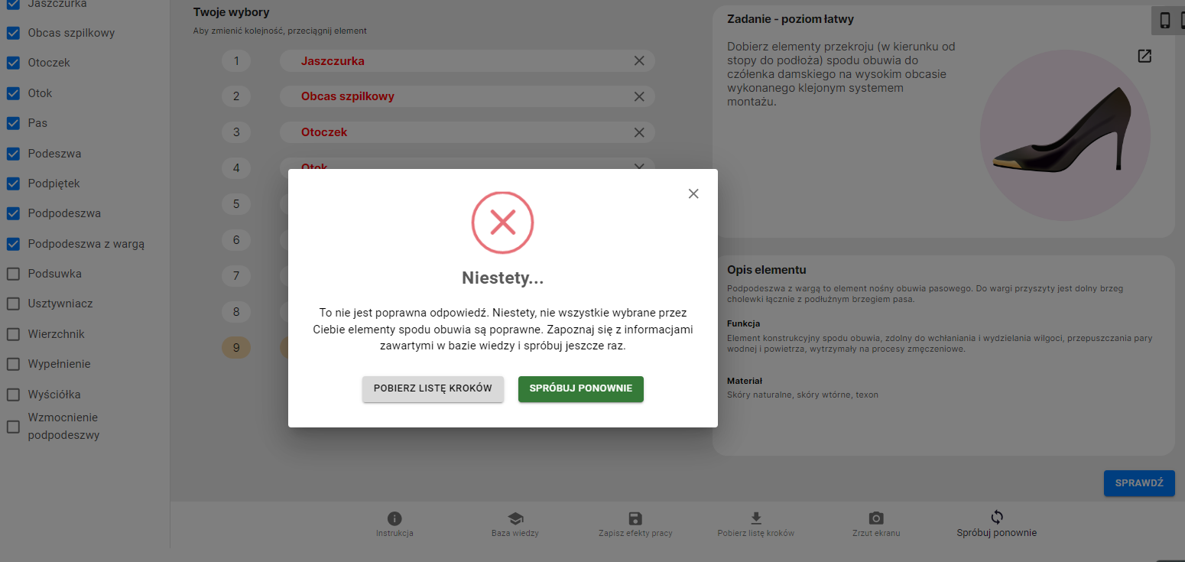Check the Wypełnienie checkbox
This screenshot has height=562, width=1185.
pos(13,364)
